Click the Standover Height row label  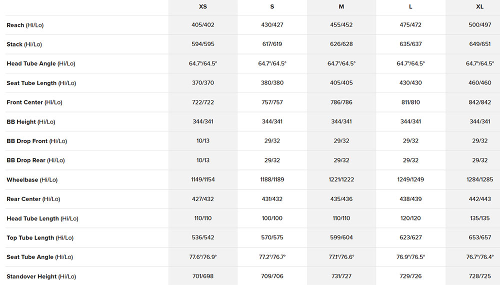tap(41, 276)
